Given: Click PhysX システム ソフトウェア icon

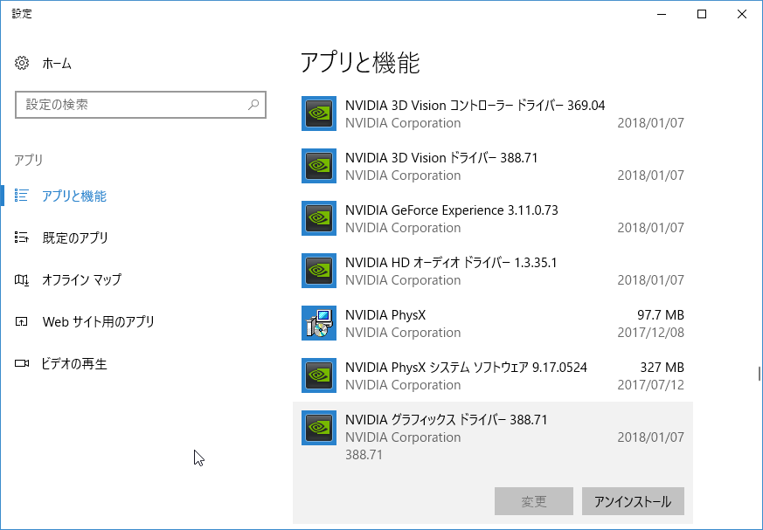Looking at the screenshot, I should (x=319, y=375).
